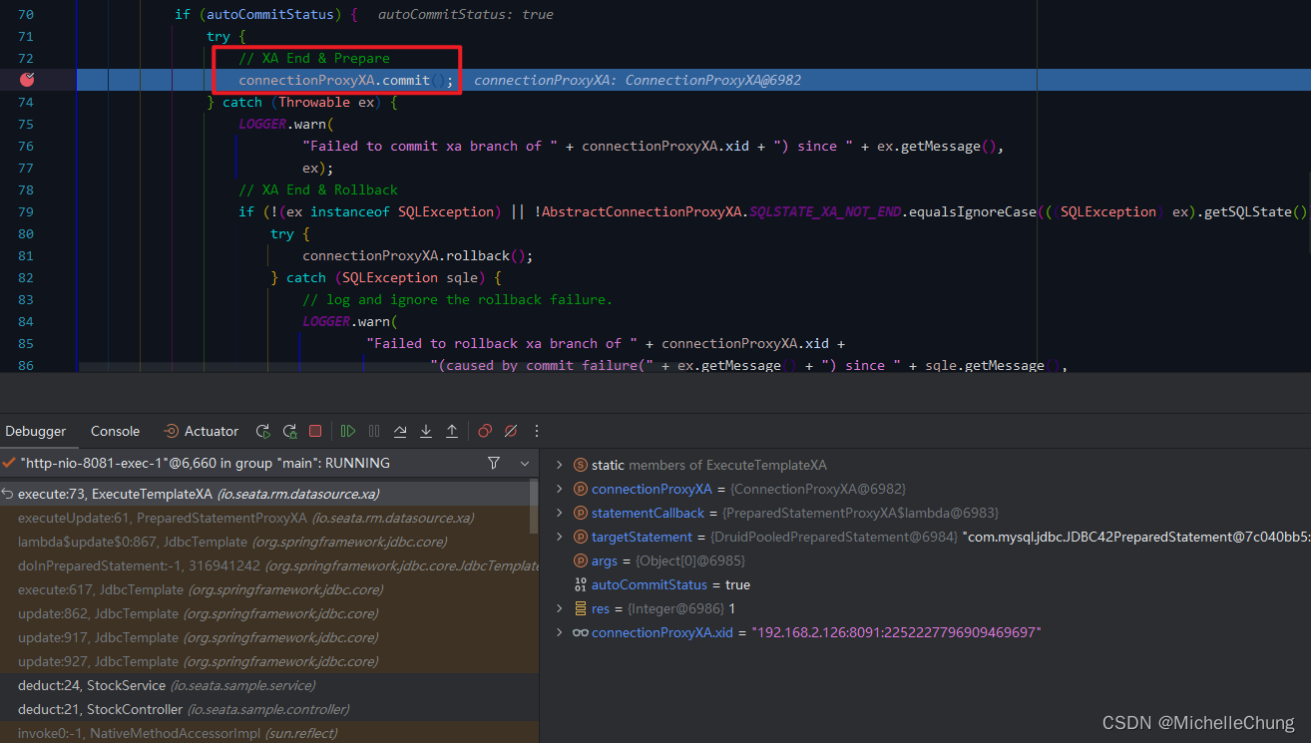Click the parameter icon beside connectionProxyXA
The height and width of the screenshot is (743, 1311).
tap(580, 489)
